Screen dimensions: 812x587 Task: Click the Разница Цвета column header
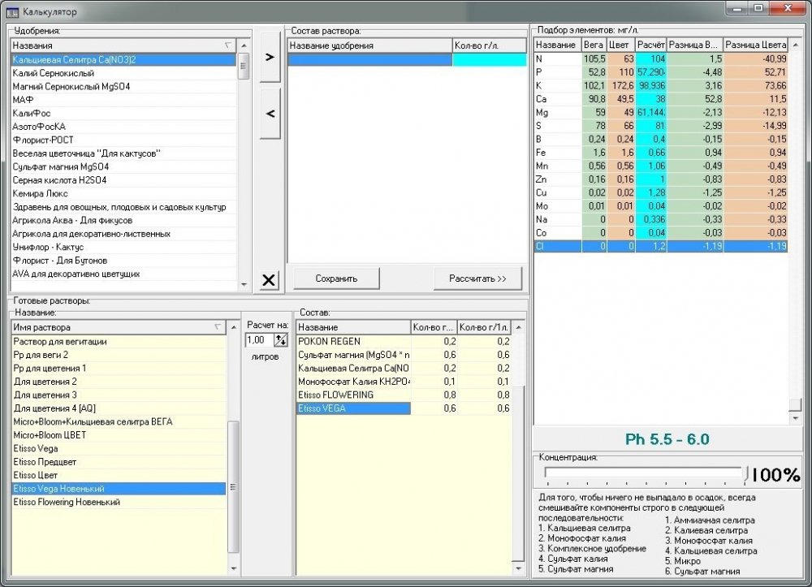(755, 45)
